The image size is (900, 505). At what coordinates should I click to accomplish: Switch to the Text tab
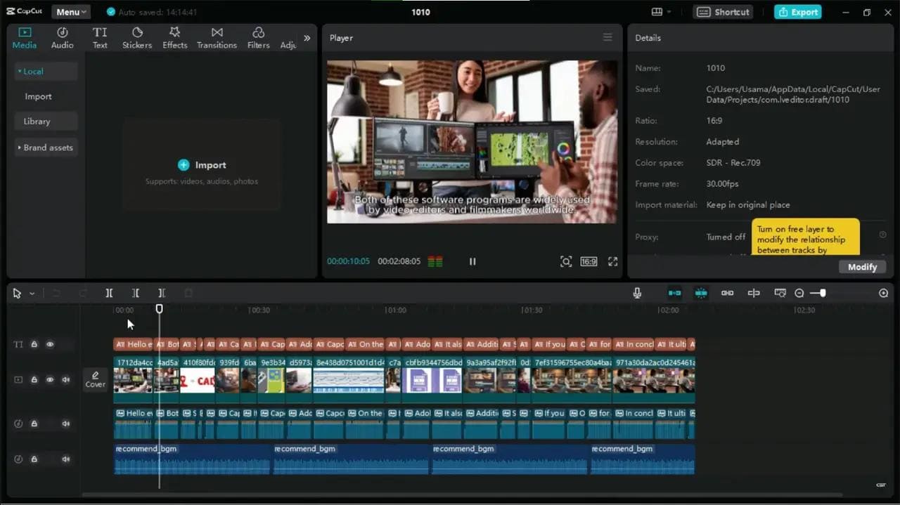click(x=100, y=38)
